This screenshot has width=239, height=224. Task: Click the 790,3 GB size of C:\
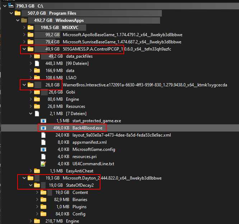click(25, 6)
